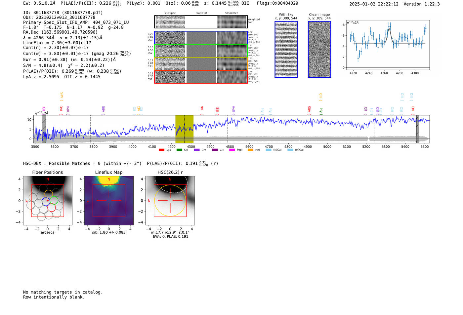Pick the green fiber circle in Fiber Positions

click(55, 200)
